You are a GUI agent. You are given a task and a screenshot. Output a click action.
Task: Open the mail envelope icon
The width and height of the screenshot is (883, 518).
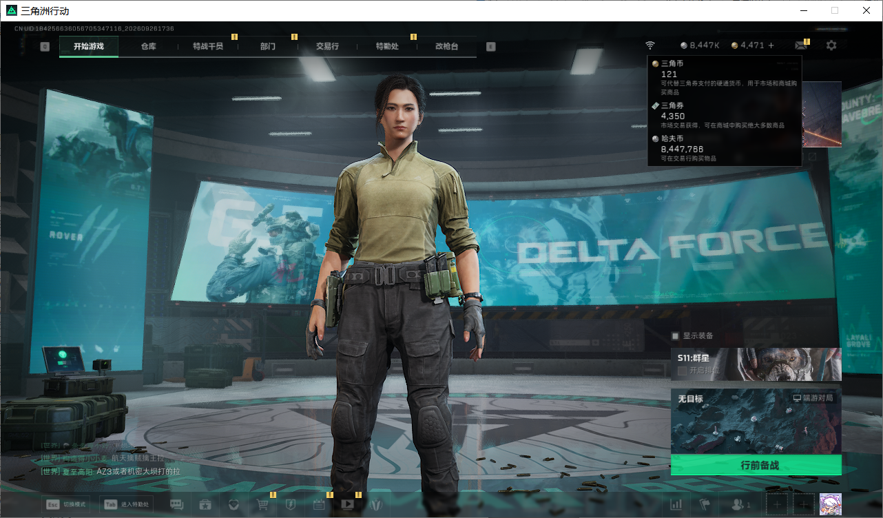pyautogui.click(x=800, y=45)
